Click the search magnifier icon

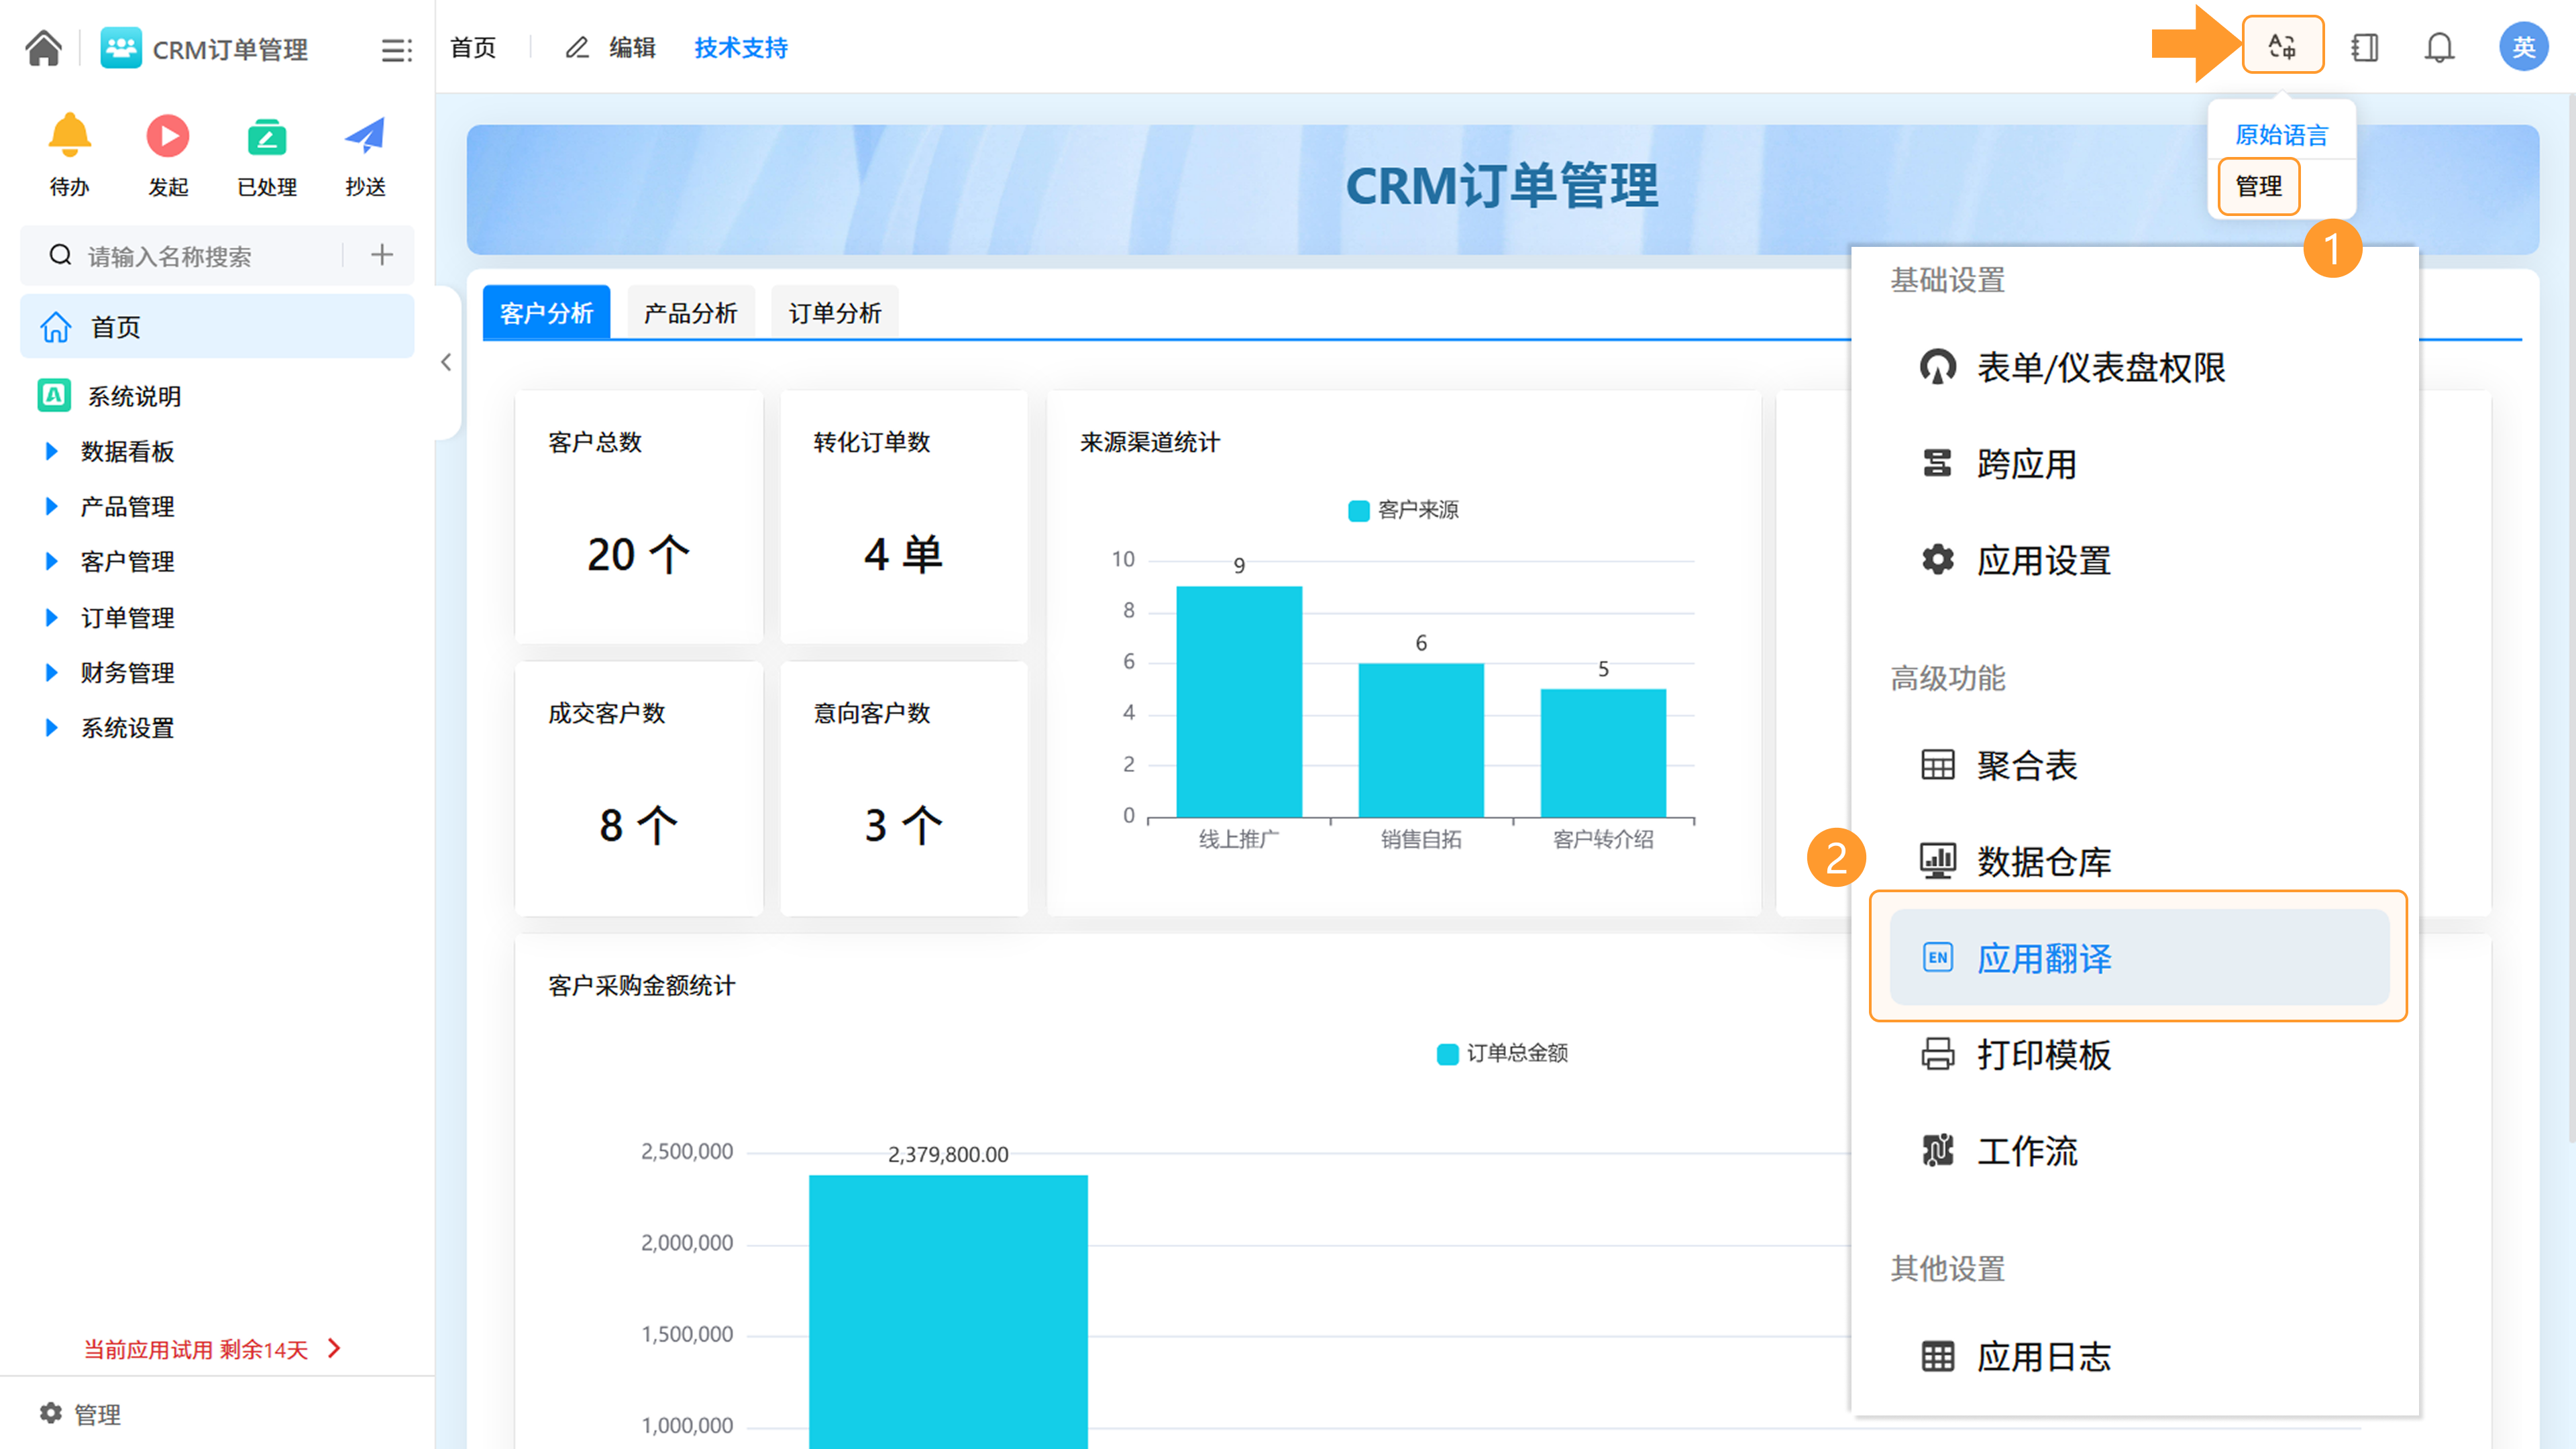[x=60, y=255]
